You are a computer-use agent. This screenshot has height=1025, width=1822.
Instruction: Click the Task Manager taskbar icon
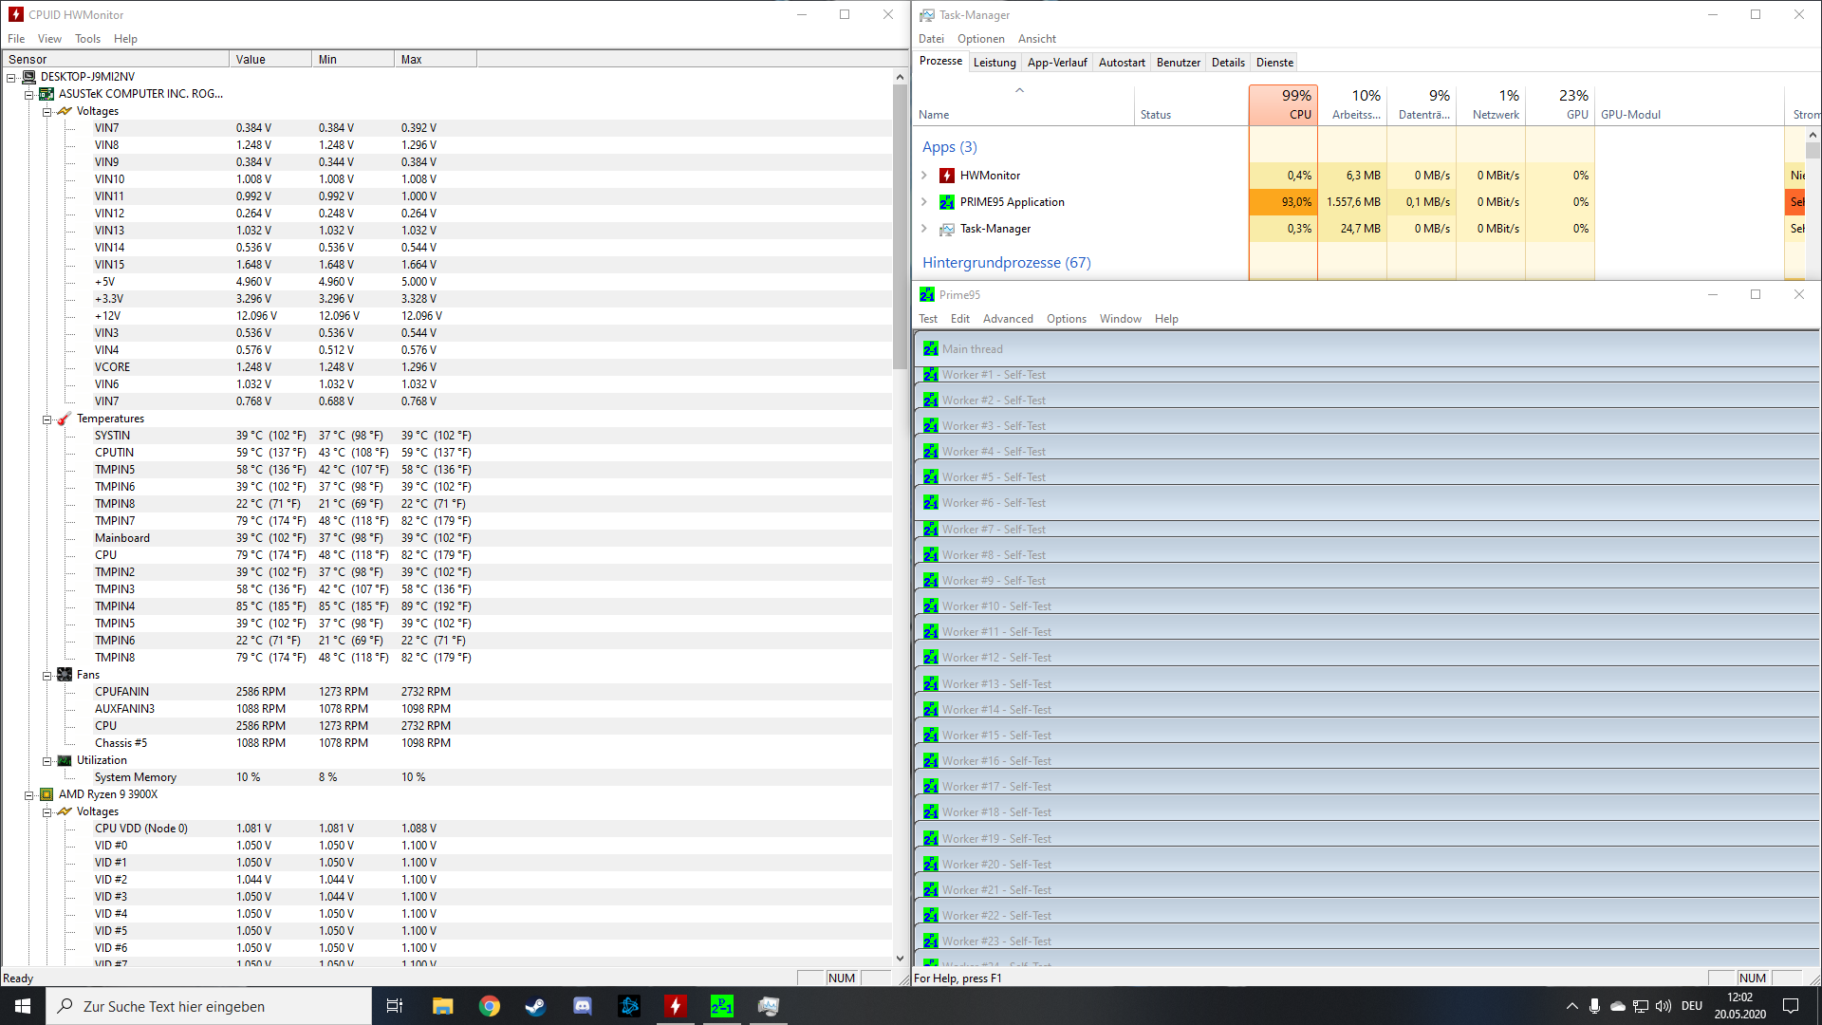[x=768, y=1006]
